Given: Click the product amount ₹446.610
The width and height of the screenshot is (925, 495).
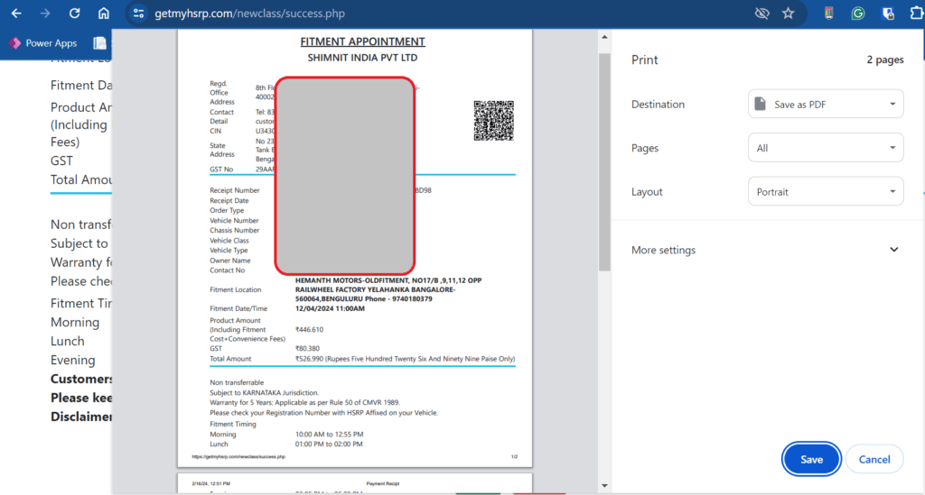Looking at the screenshot, I should (x=309, y=330).
